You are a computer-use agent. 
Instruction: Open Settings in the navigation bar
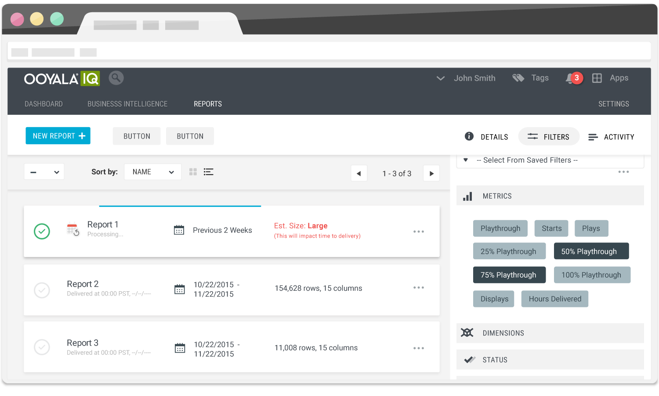(x=614, y=104)
